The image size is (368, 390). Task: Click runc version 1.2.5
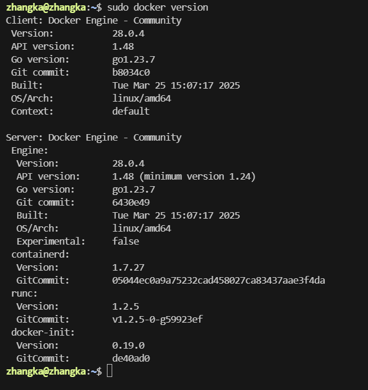pyautogui.click(x=126, y=307)
